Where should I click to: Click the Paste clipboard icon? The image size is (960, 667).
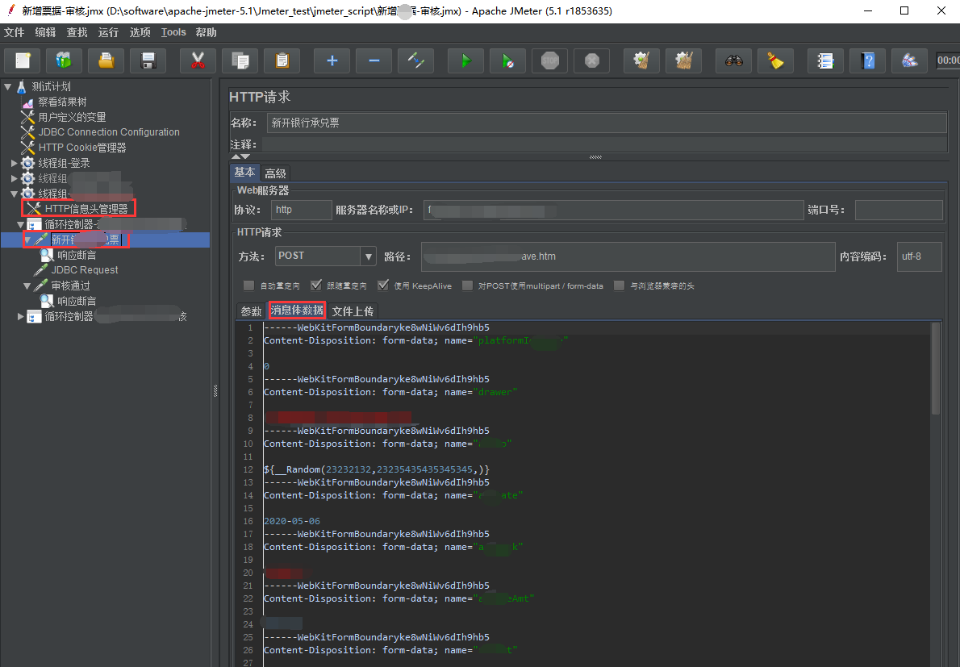coord(282,60)
